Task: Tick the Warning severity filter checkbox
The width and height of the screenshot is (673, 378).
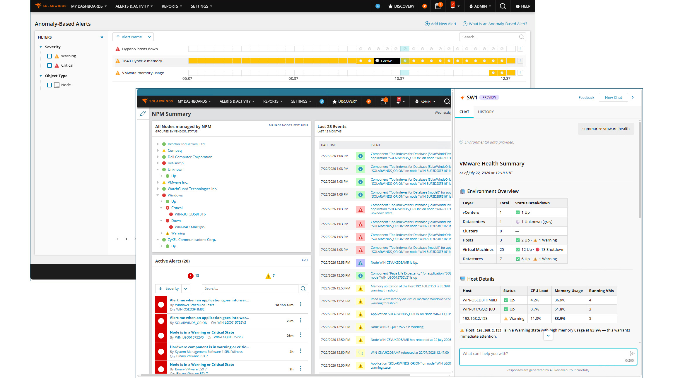Action: pos(49,56)
